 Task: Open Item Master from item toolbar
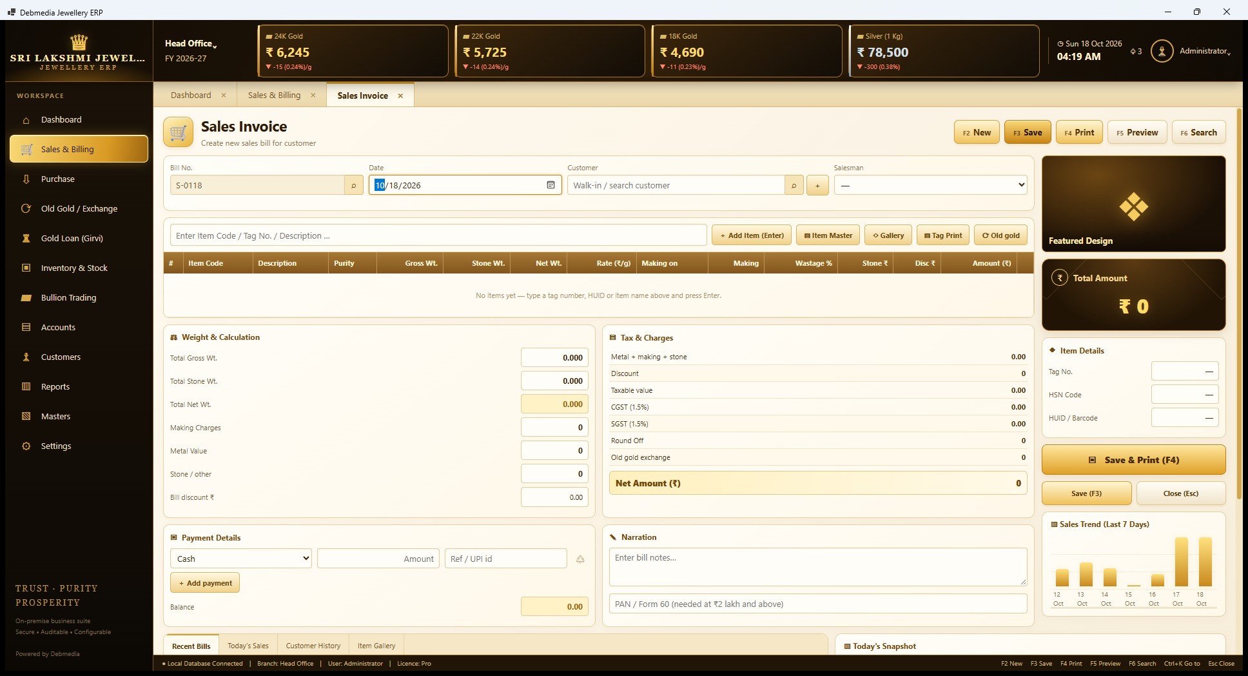[828, 235]
